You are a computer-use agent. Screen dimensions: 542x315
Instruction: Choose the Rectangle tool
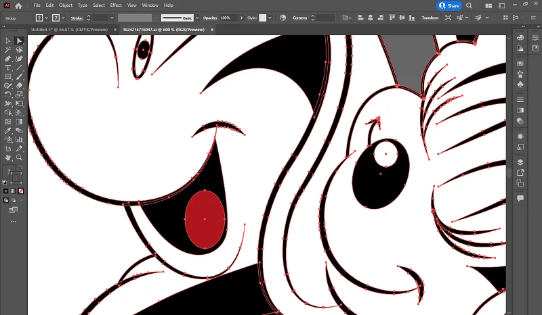(x=7, y=76)
